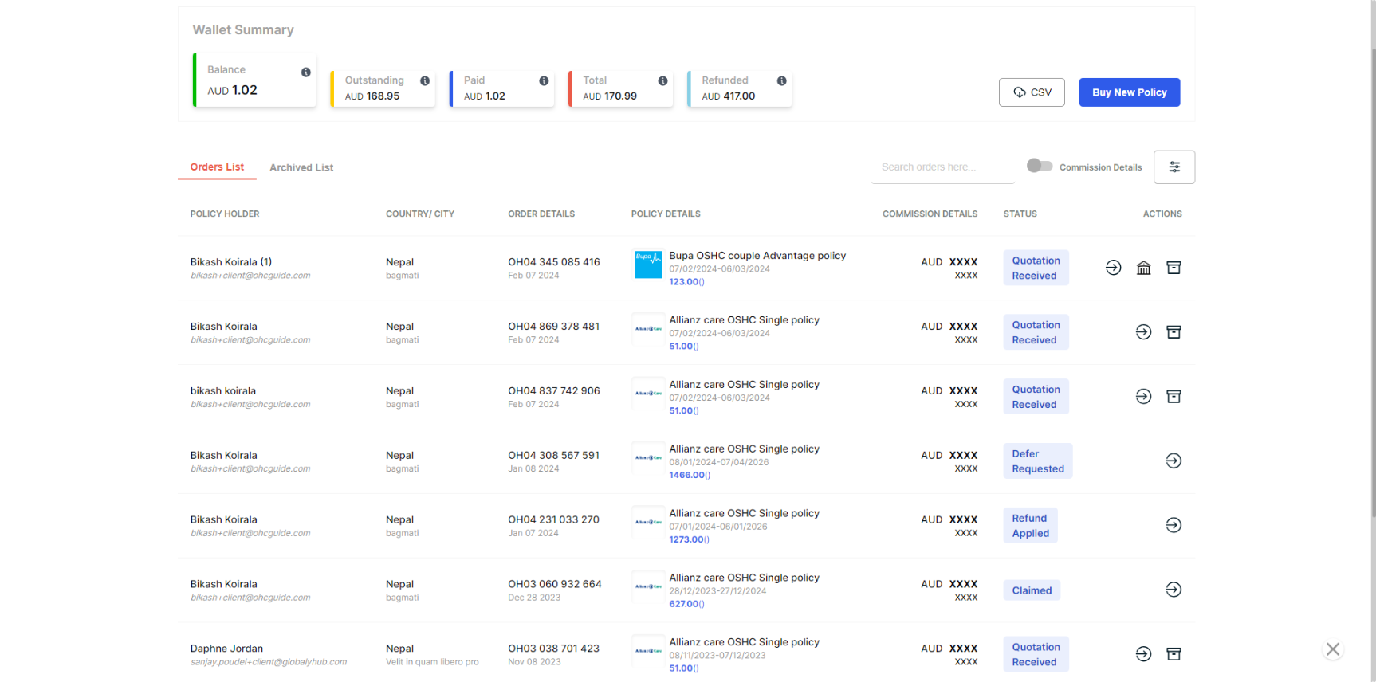Click Quotation Received status of order OH04 869 378 481

click(1036, 333)
